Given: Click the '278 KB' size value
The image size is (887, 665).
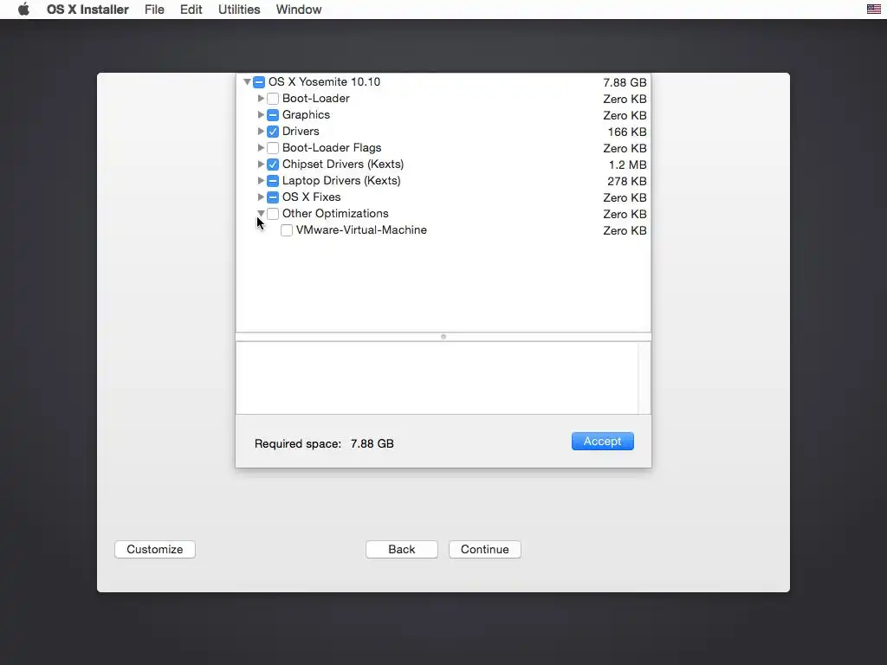Looking at the screenshot, I should (x=627, y=181).
